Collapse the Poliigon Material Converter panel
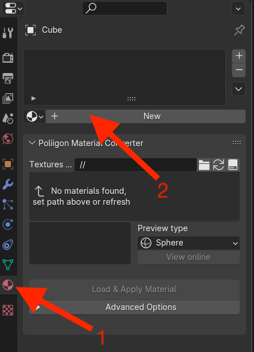 click(x=32, y=143)
